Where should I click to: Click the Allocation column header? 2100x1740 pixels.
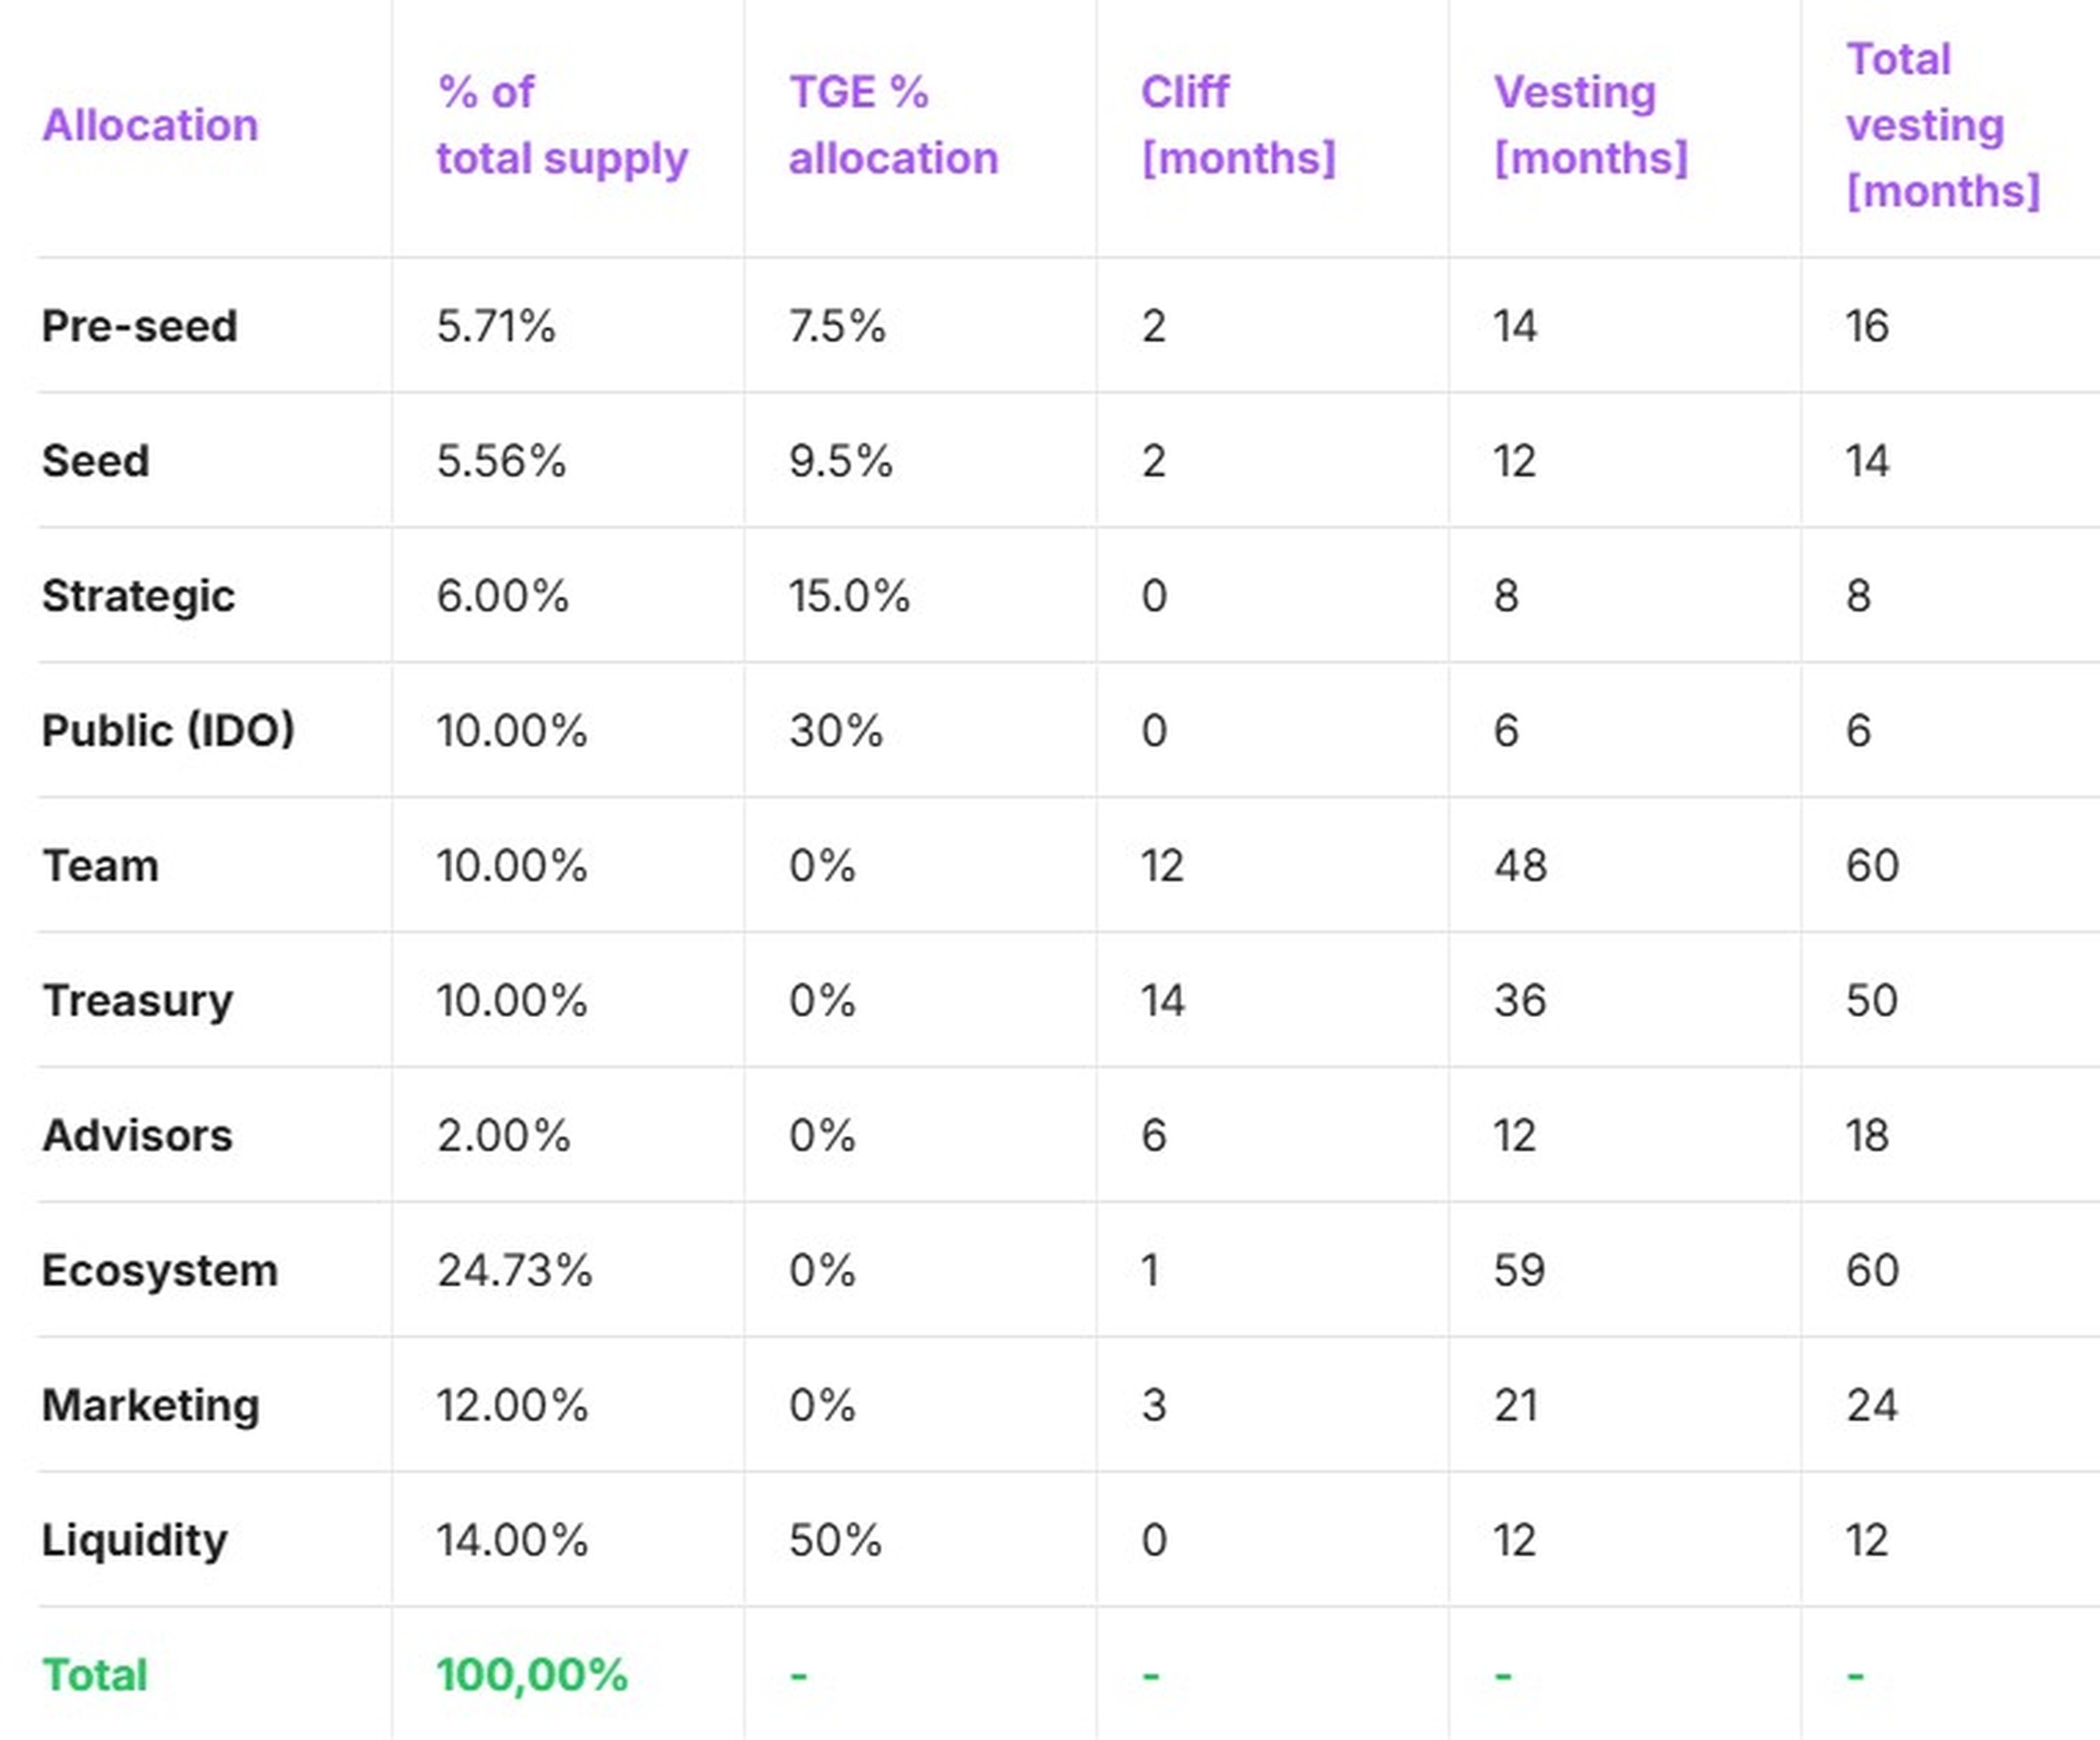150,126
